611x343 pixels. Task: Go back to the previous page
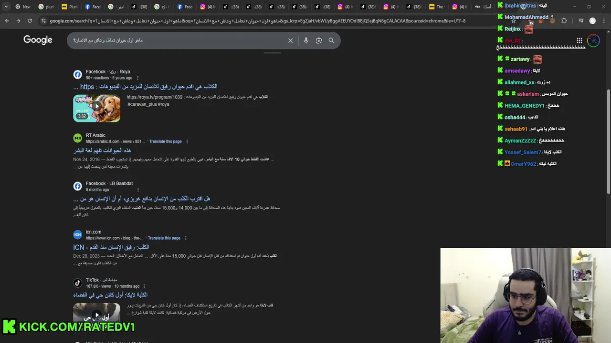click(x=7, y=21)
